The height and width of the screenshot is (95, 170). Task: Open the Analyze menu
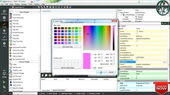[x=24, y=4]
